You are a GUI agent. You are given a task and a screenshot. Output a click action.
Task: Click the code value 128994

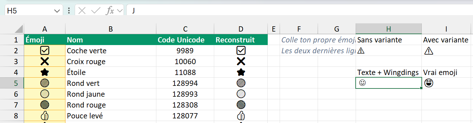[x=185, y=83]
